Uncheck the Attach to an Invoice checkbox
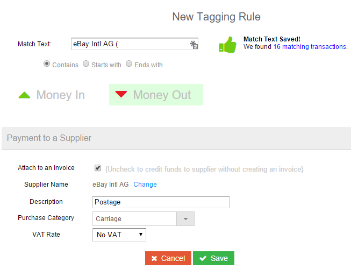 [x=98, y=168]
